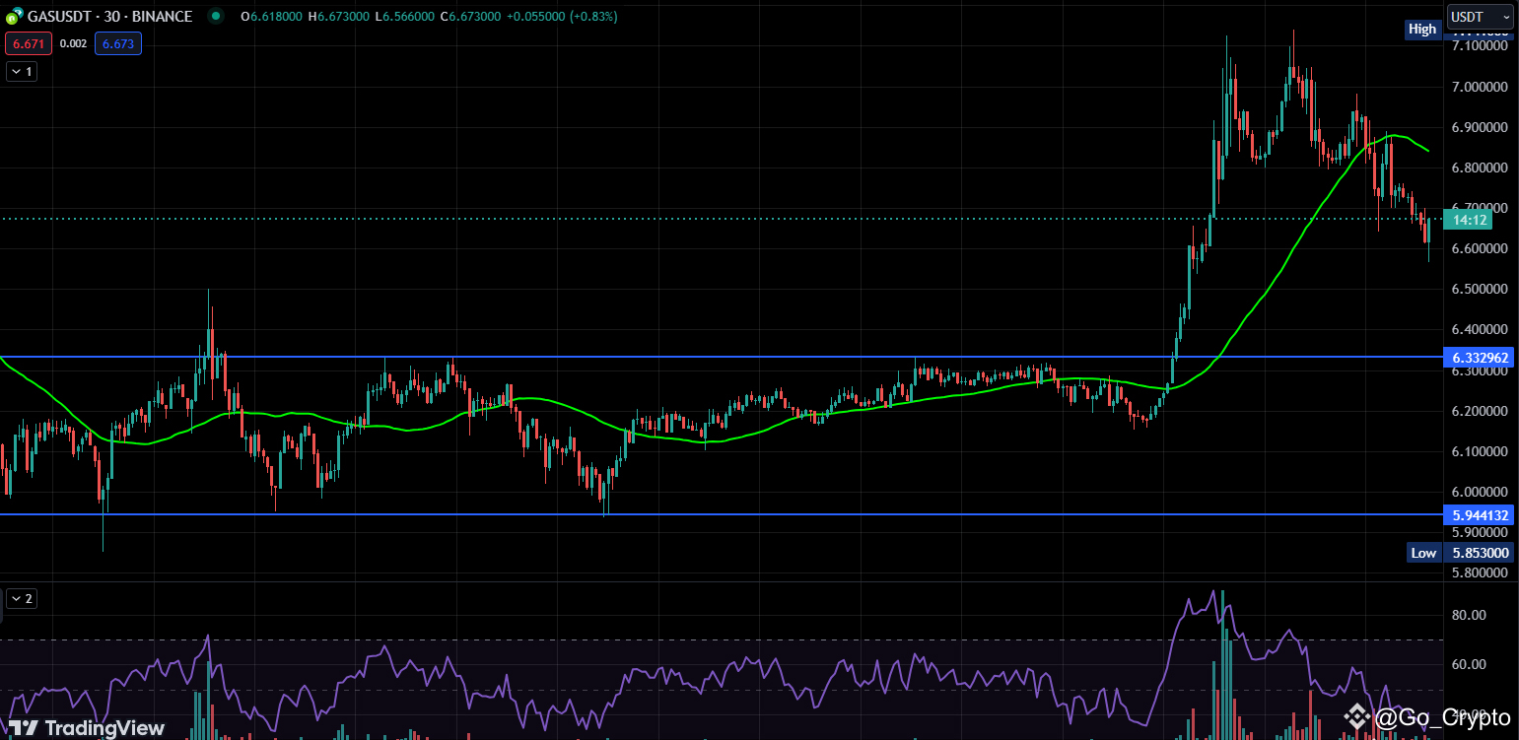1519x740 pixels.
Task: Click the 6.200000 price axis tick
Action: click(1480, 410)
